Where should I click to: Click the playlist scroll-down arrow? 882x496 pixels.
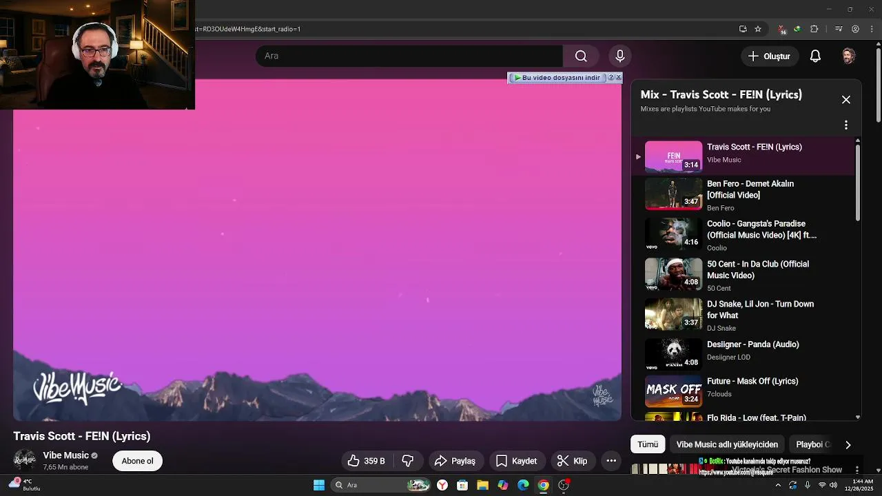tap(858, 417)
